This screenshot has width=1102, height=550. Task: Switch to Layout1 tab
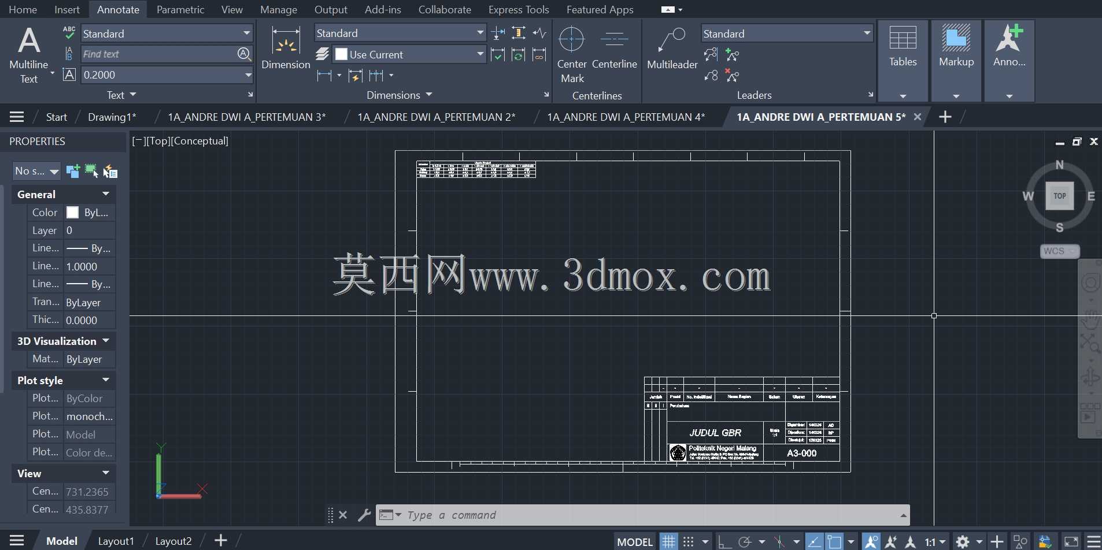point(116,541)
